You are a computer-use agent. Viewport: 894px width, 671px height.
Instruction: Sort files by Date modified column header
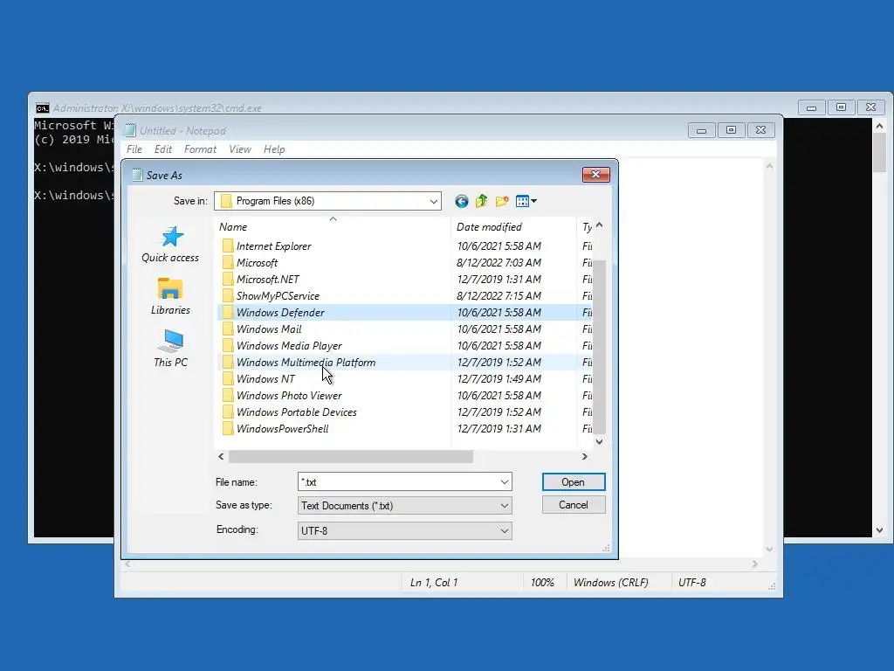[513, 226]
